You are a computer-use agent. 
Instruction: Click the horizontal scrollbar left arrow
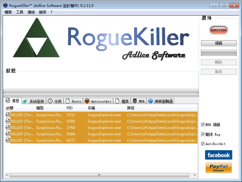tap(6, 175)
